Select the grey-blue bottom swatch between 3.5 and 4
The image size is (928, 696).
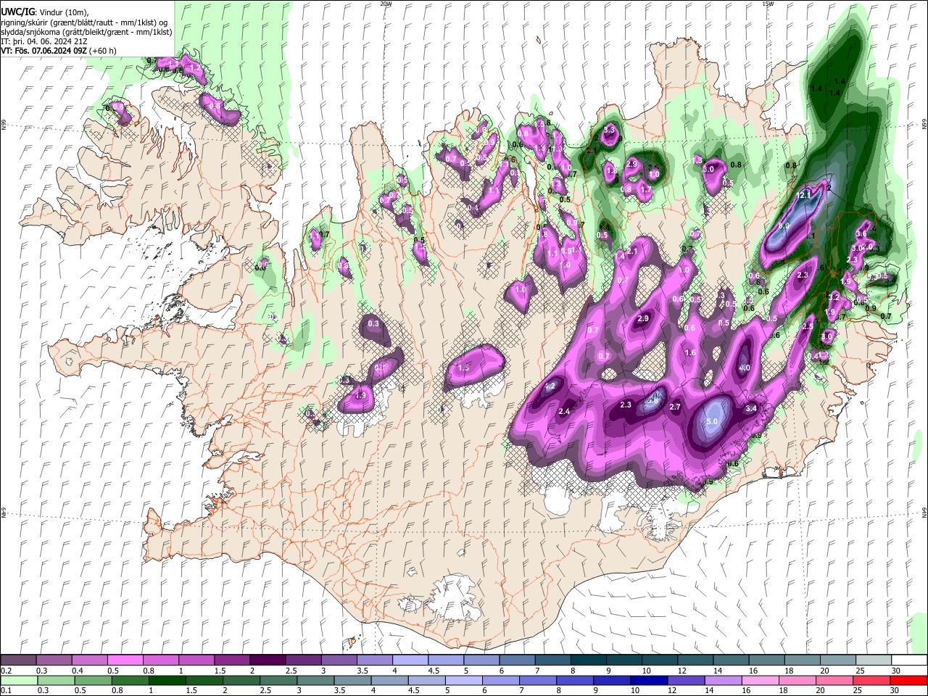[353, 680]
